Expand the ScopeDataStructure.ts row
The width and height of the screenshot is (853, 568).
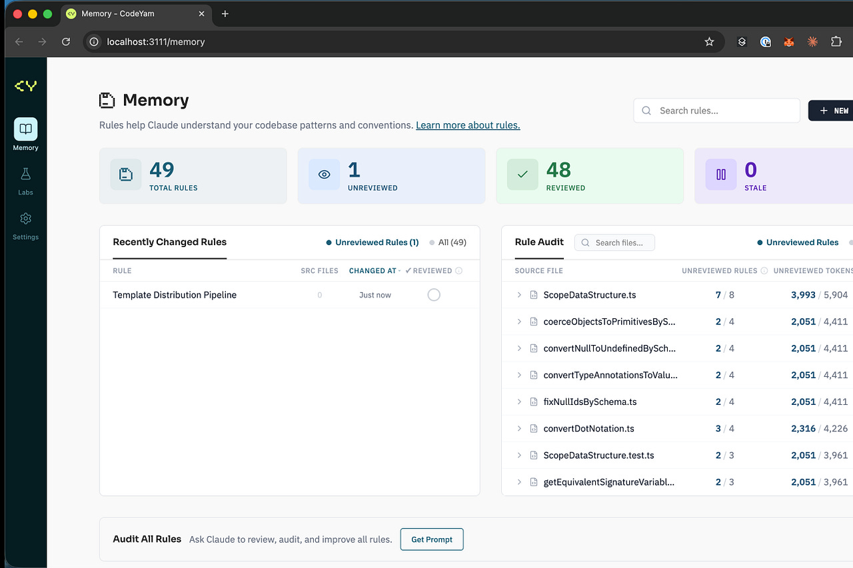coord(519,295)
